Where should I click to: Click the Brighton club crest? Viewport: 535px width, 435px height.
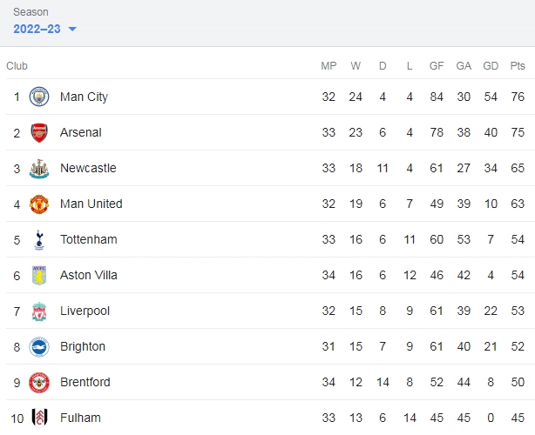pyautogui.click(x=39, y=347)
